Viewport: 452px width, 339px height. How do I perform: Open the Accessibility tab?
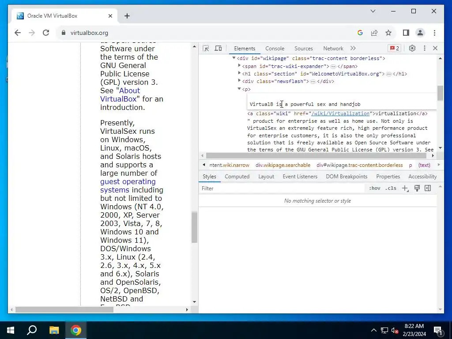pyautogui.click(x=422, y=177)
